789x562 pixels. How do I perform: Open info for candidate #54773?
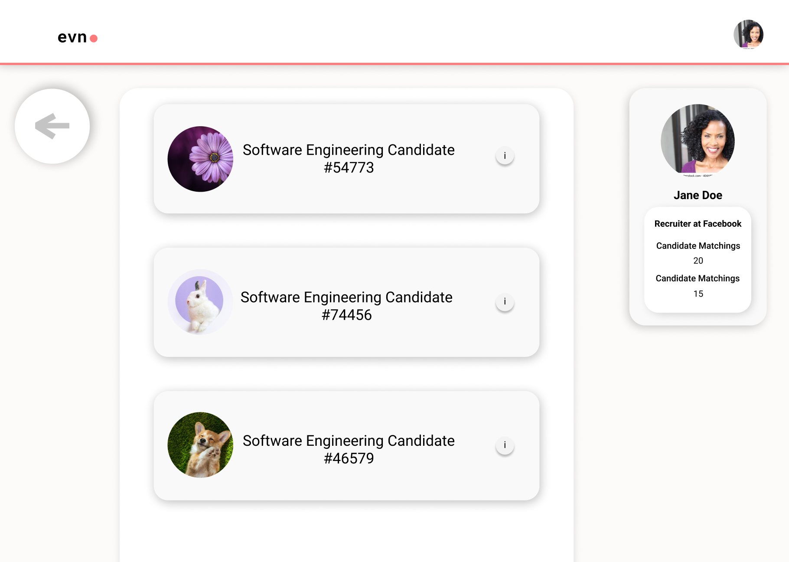click(505, 156)
